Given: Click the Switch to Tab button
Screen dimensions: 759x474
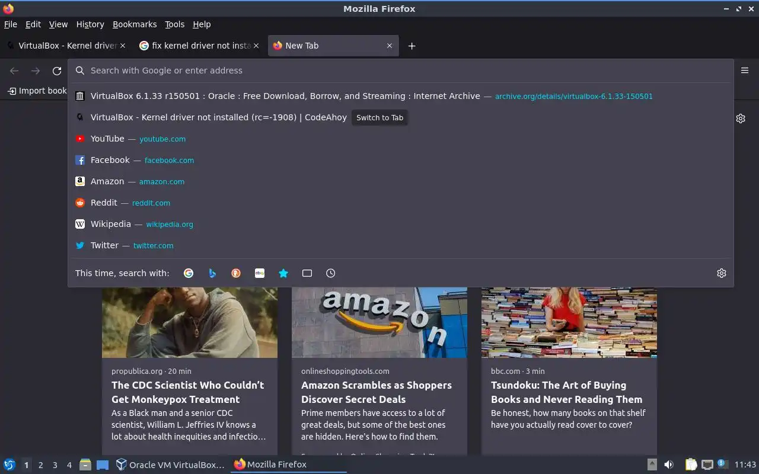Looking at the screenshot, I should [x=379, y=117].
